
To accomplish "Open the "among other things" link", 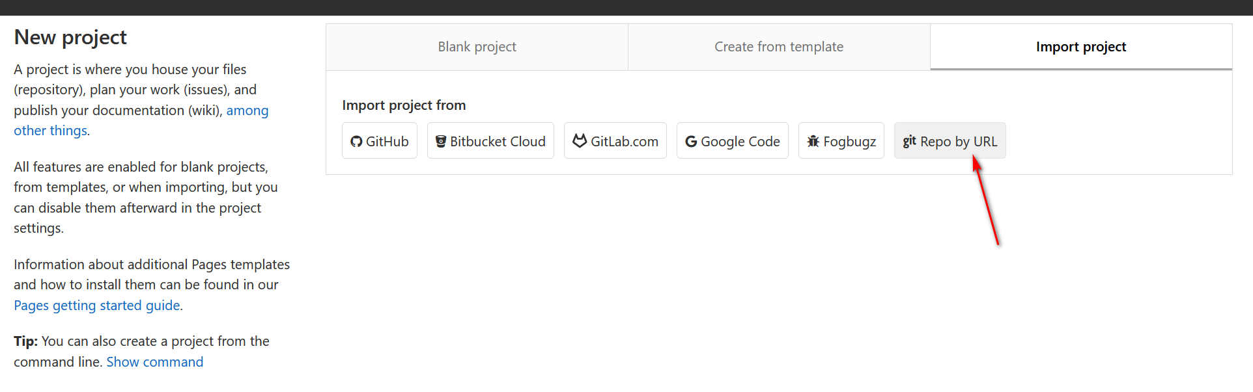I will (247, 111).
